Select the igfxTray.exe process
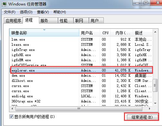The image size is (162, 126). point(81,50)
